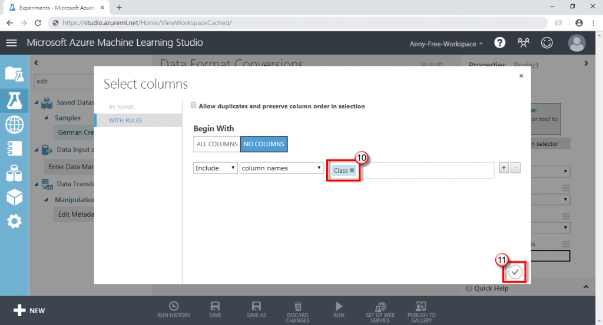Select the Edit Metadata module
The height and width of the screenshot is (325, 603).
tap(74, 214)
